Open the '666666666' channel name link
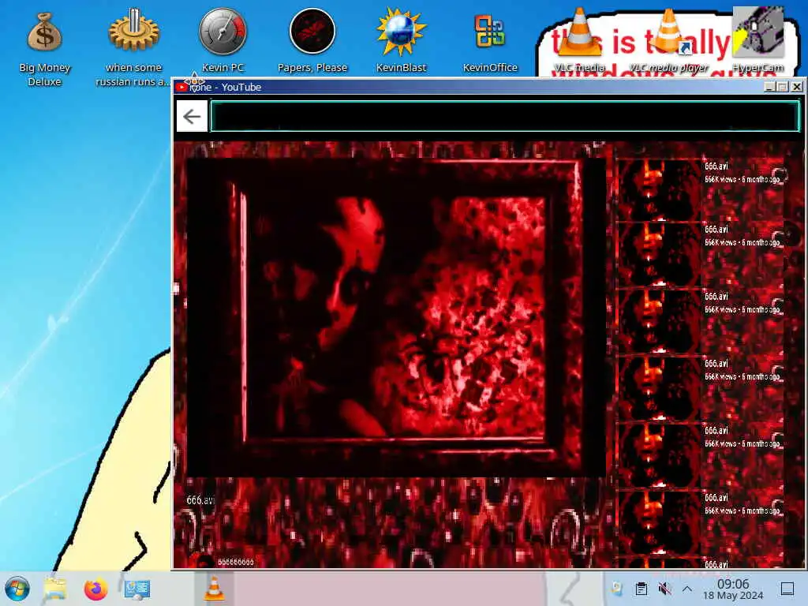 (x=235, y=562)
